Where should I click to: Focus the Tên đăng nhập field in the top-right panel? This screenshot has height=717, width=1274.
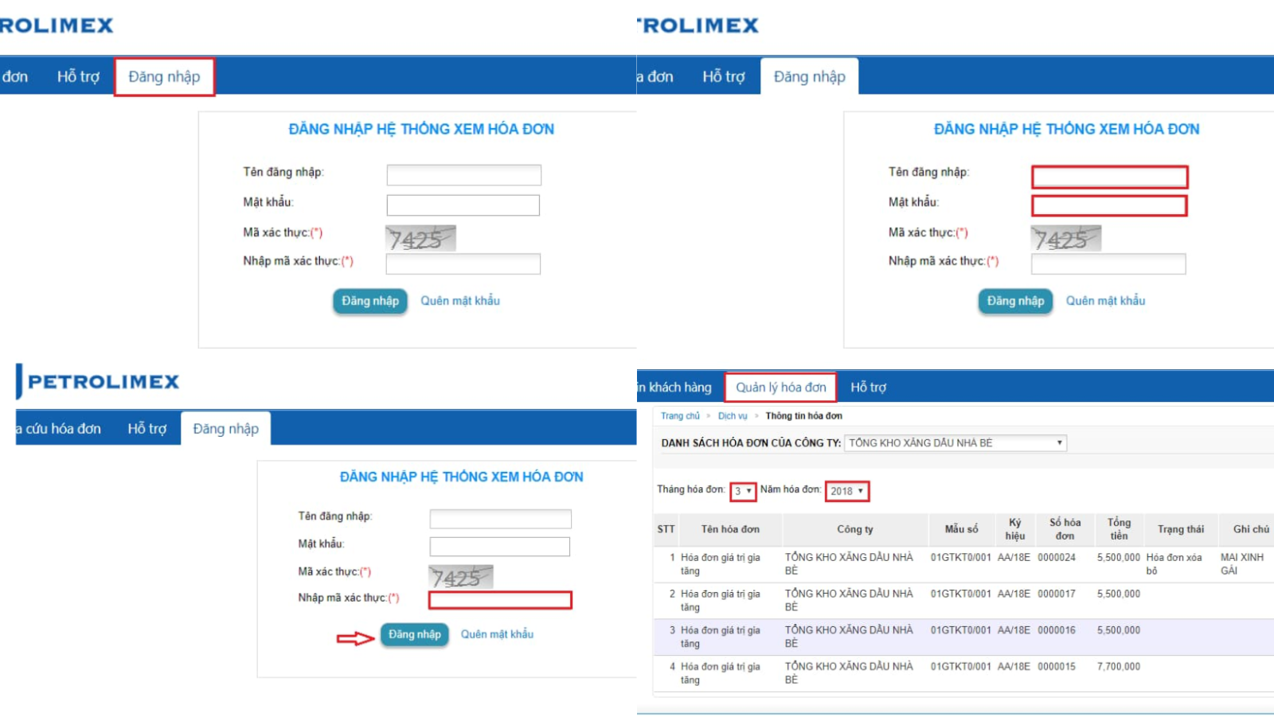coord(1110,177)
